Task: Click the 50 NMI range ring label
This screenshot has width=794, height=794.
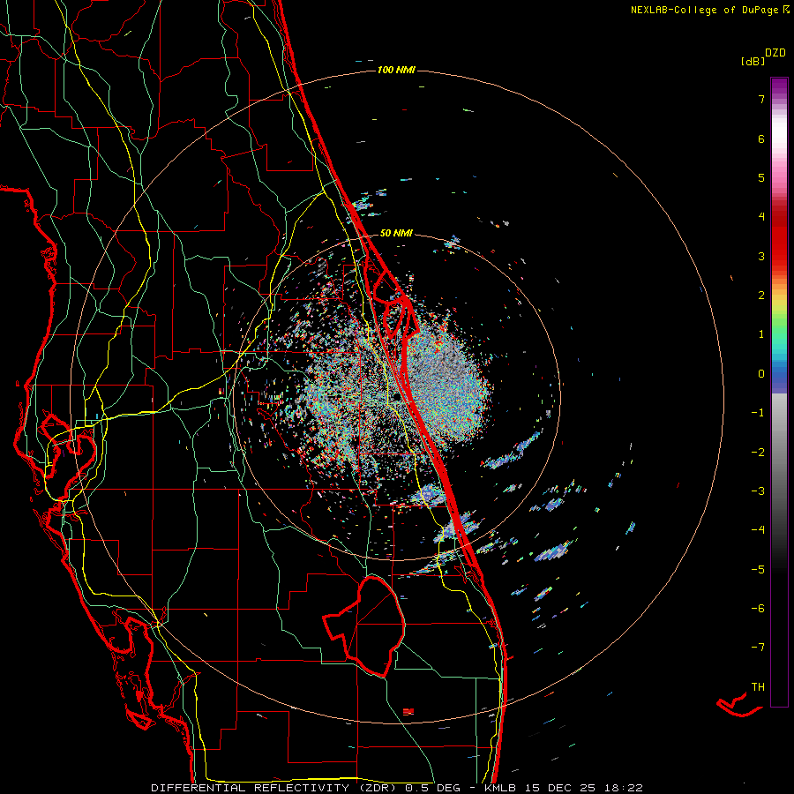Action: coord(396,233)
